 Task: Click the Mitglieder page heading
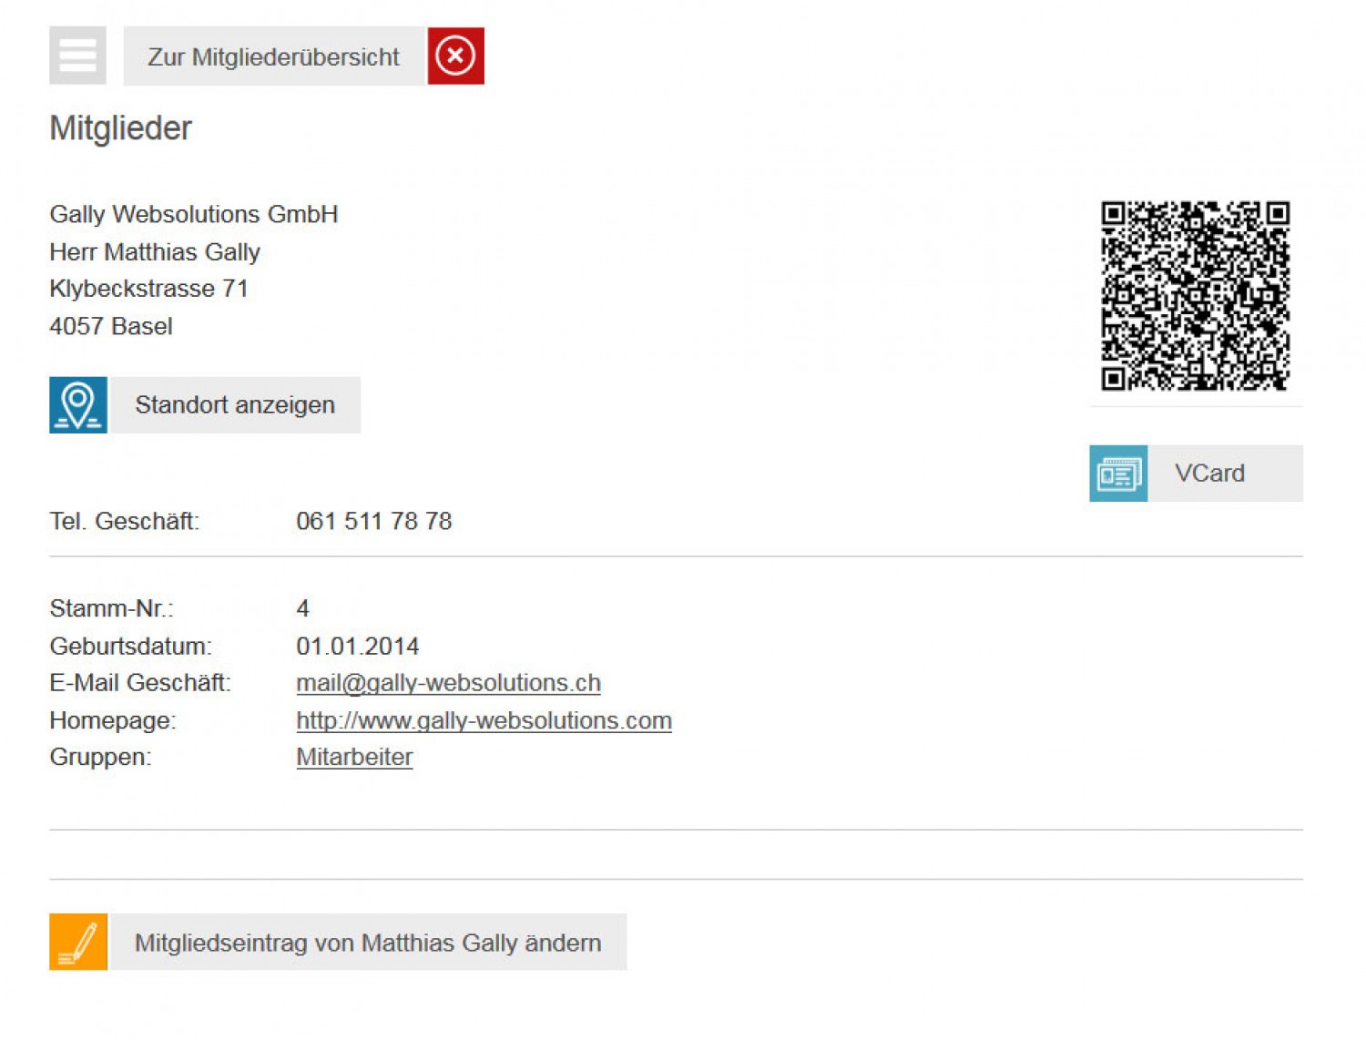(x=120, y=128)
